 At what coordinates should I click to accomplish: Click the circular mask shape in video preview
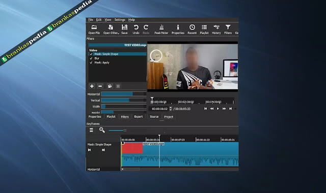(156, 55)
